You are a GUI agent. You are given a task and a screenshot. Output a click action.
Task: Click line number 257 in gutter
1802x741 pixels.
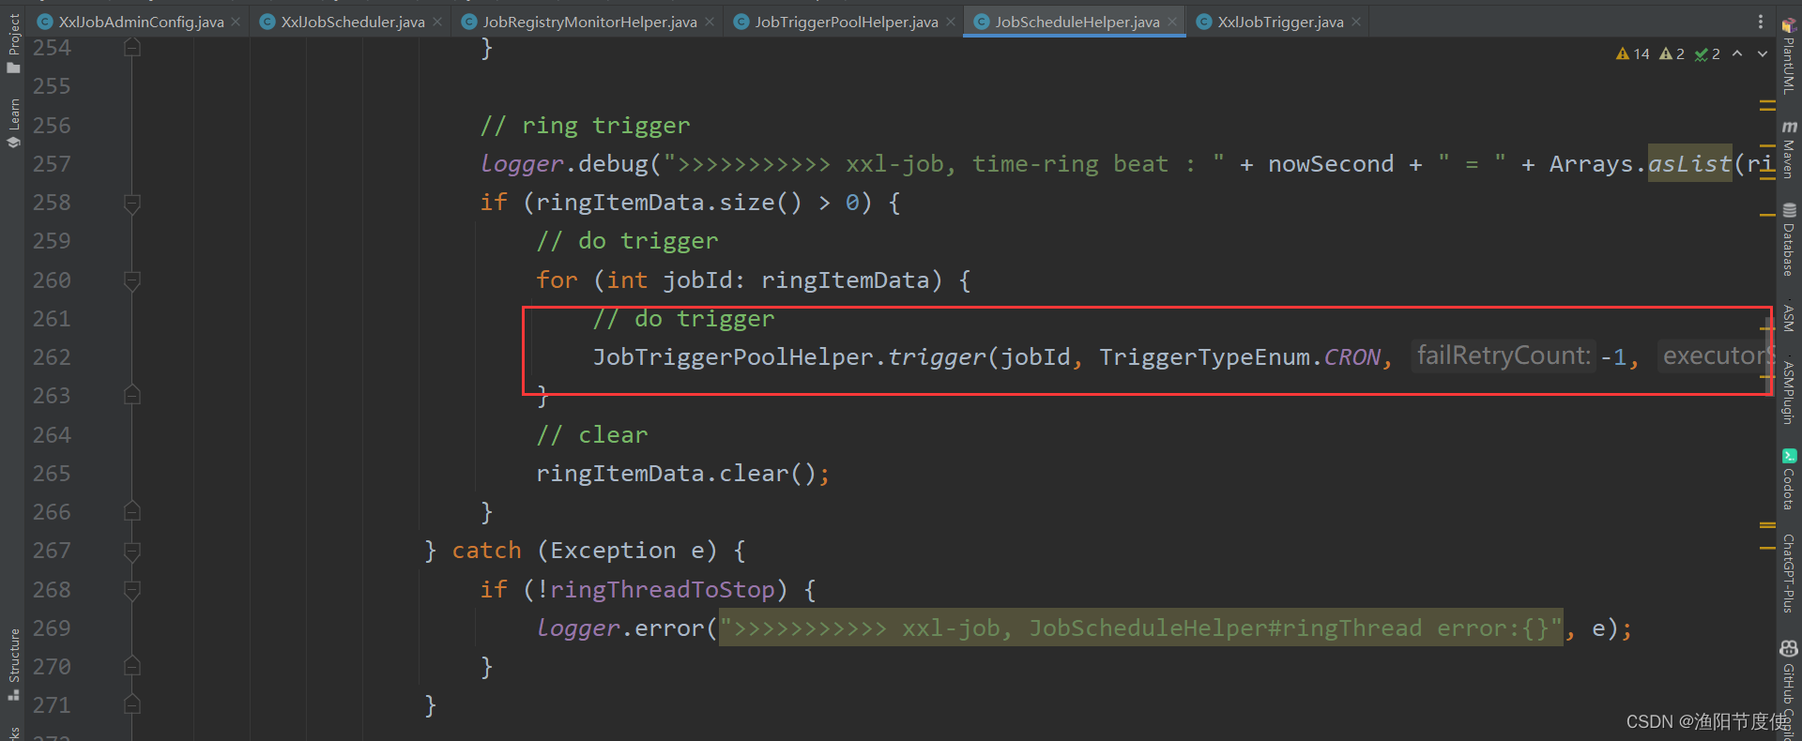[x=52, y=164]
